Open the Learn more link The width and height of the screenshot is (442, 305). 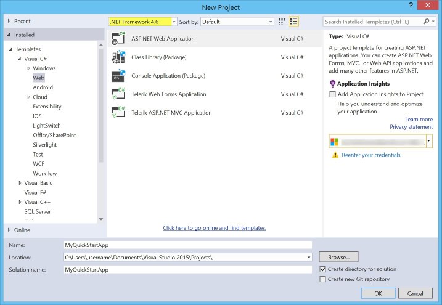[x=419, y=120]
